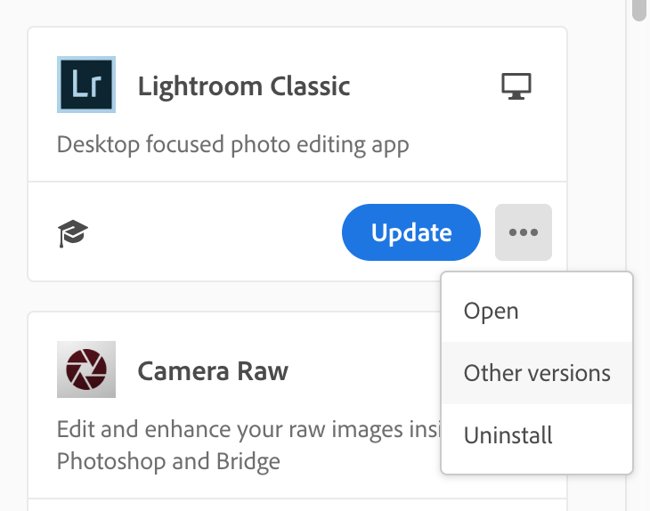Click the Camera Raw aperture icon
This screenshot has height=511, width=650.
(x=86, y=369)
